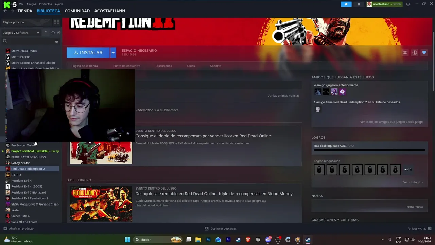Screen dimensions: 435x245
Task: Select skate. in the library list
Action: (x=15, y=210)
